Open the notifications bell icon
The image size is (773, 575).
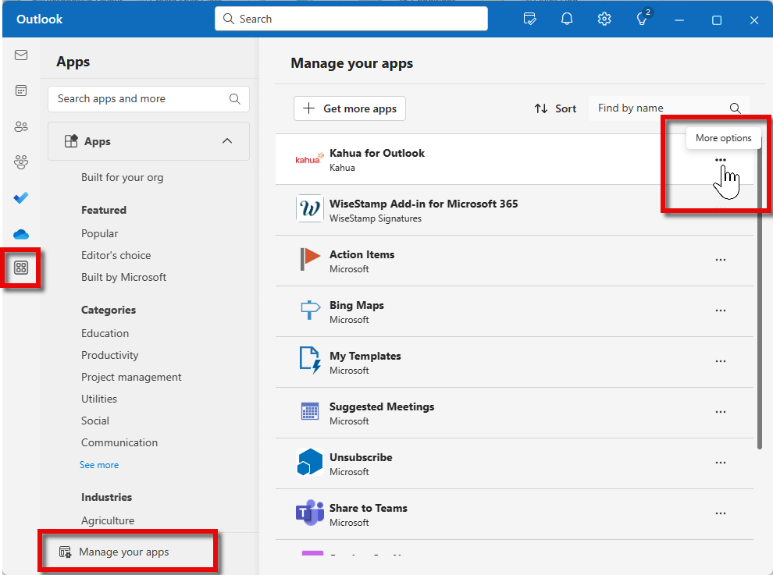(x=568, y=20)
